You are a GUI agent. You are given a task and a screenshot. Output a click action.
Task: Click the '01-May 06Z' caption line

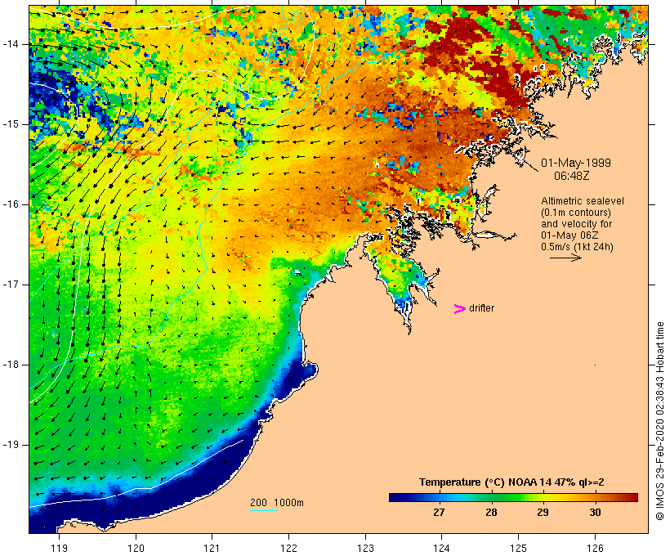(569, 235)
